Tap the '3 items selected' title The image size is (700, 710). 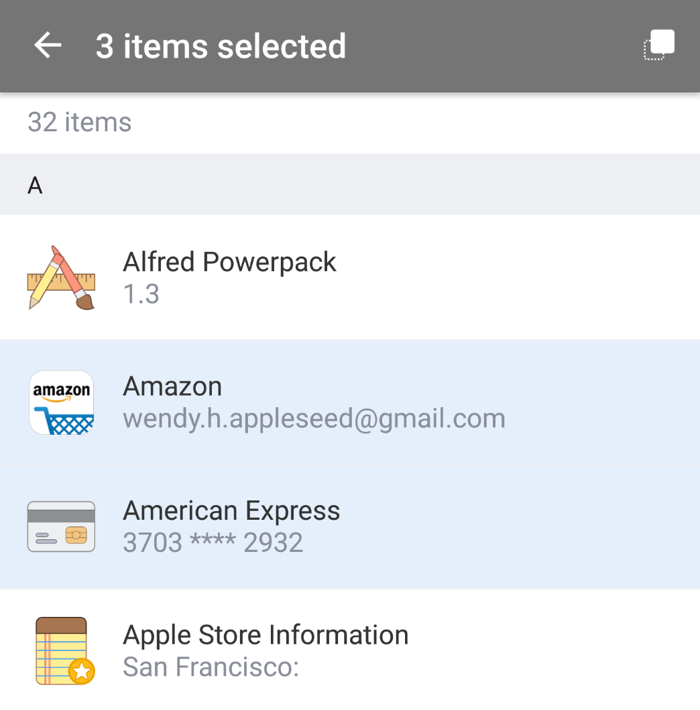pyautogui.click(x=221, y=46)
